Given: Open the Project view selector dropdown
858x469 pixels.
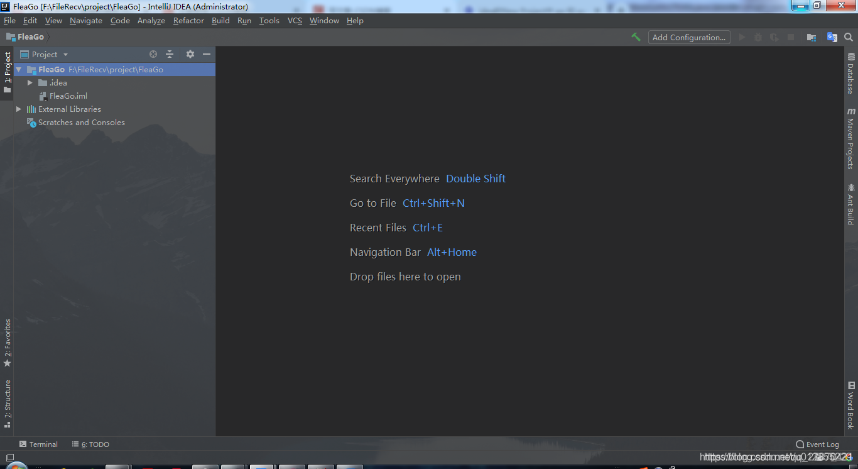Looking at the screenshot, I should tap(44, 55).
